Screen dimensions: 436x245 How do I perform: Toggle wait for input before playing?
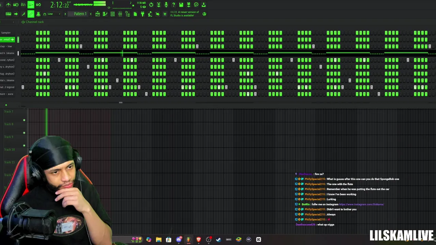[x=16, y=5]
